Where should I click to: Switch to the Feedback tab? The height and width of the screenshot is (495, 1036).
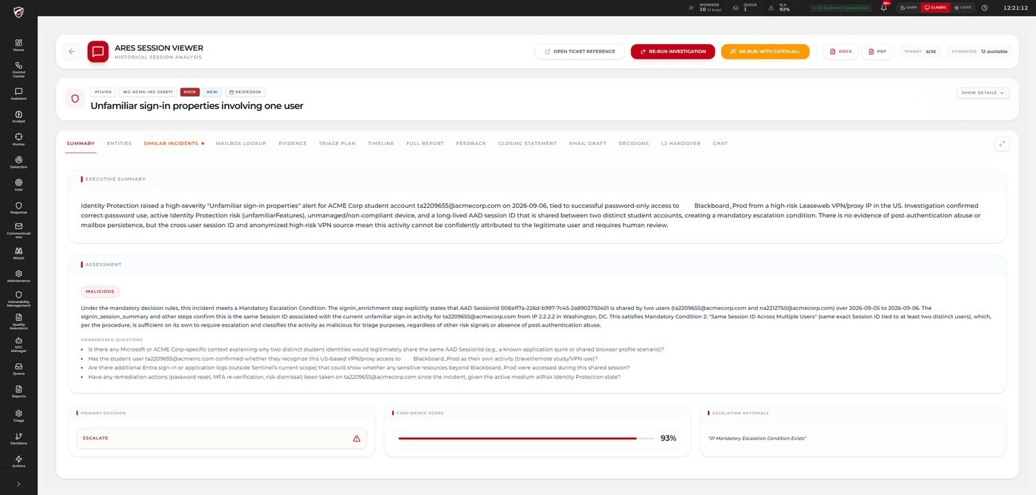click(471, 144)
